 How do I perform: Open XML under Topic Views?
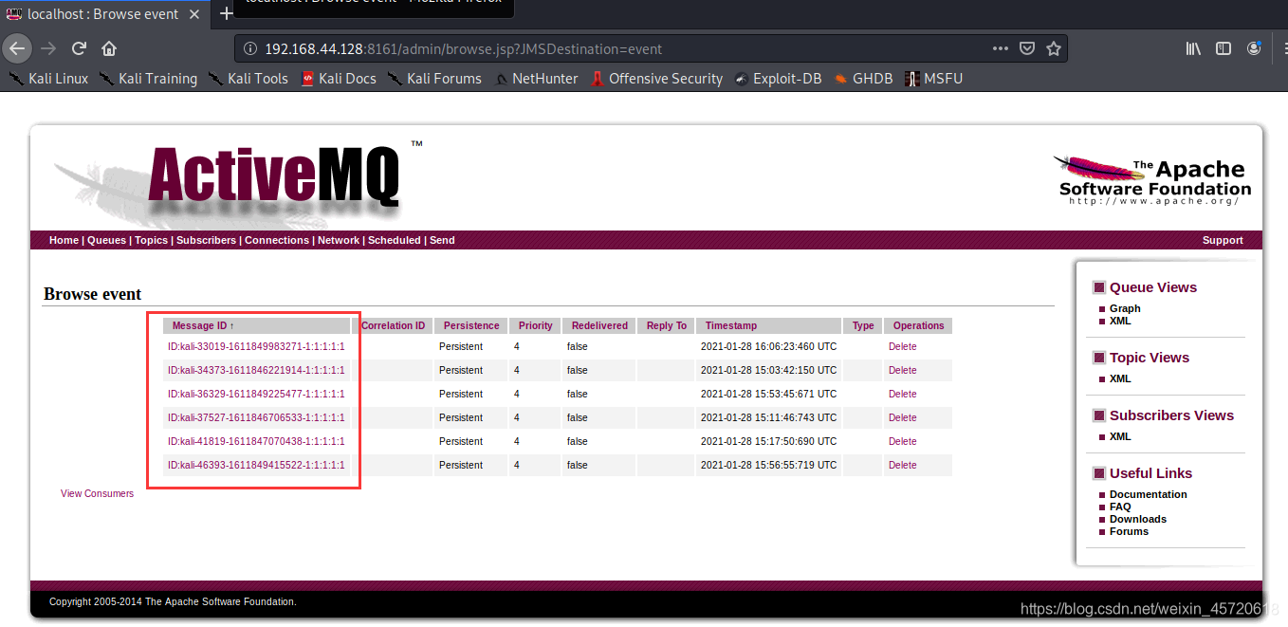point(1120,378)
